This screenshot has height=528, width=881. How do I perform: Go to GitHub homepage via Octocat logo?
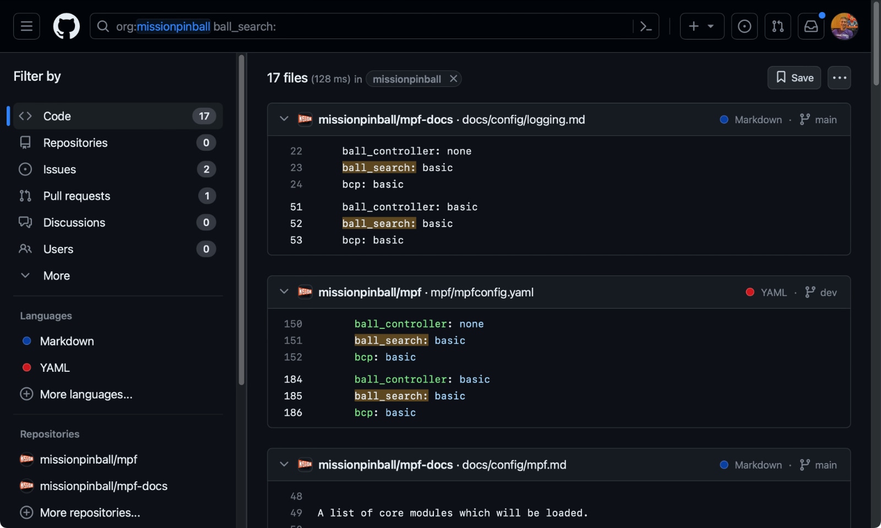(66, 26)
